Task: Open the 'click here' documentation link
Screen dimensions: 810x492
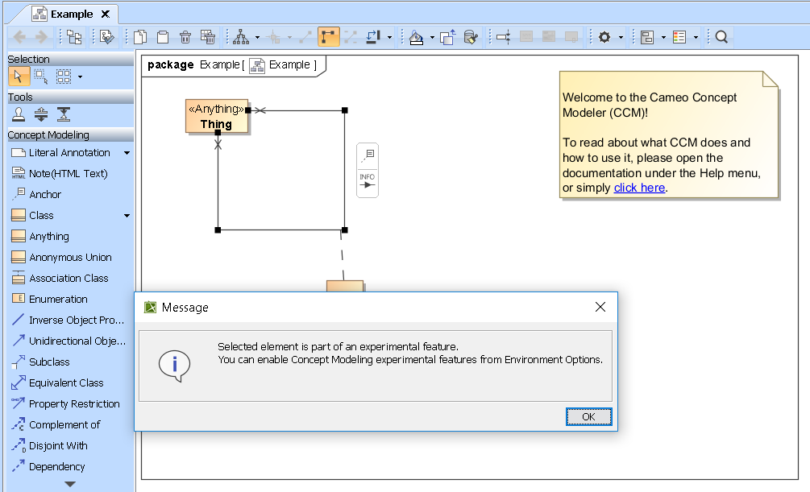Action: (x=639, y=188)
